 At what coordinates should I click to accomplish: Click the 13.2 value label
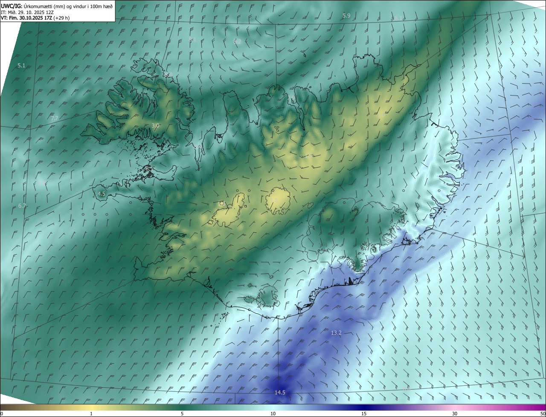tap(336, 333)
